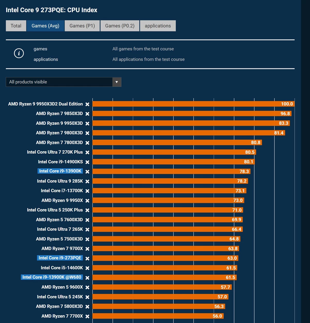Click the X beside AMD Ryzen 5 9600X
310x323 pixels.
pos(87,287)
